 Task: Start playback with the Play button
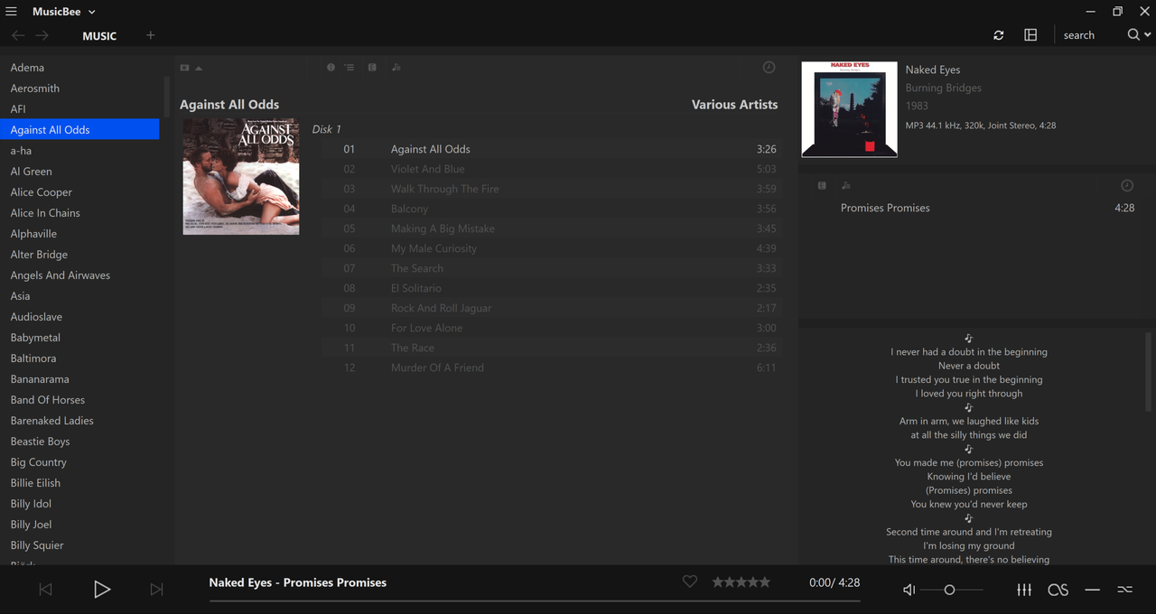click(102, 590)
